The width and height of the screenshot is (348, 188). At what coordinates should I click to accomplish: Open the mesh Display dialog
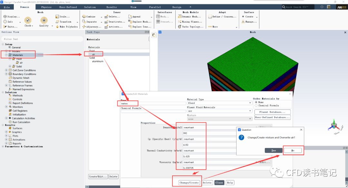click(x=12, y=17)
